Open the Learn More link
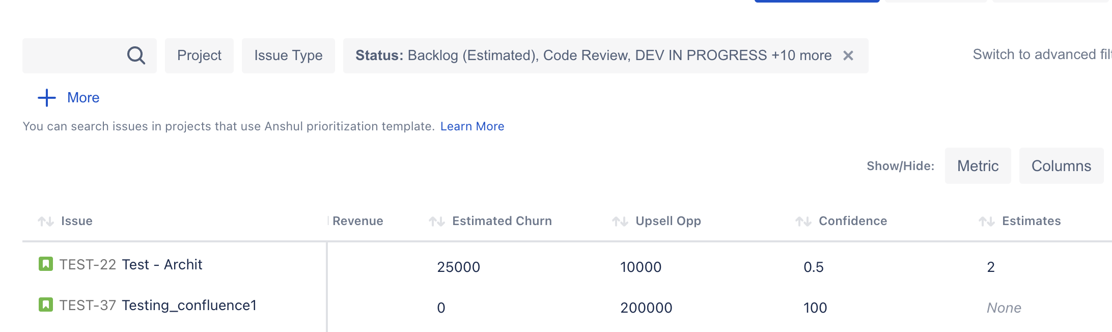This screenshot has height=332, width=1112. [472, 126]
